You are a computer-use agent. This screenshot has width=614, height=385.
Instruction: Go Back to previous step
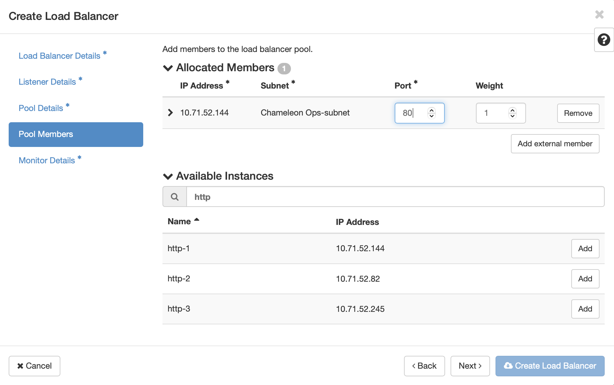[x=424, y=366]
